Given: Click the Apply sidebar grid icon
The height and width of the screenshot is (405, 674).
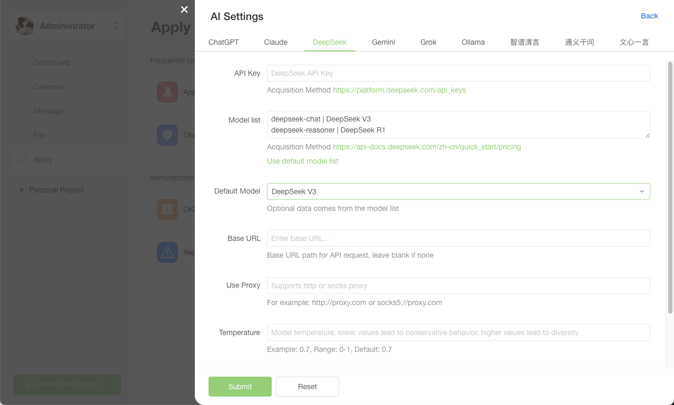Looking at the screenshot, I should [x=23, y=159].
